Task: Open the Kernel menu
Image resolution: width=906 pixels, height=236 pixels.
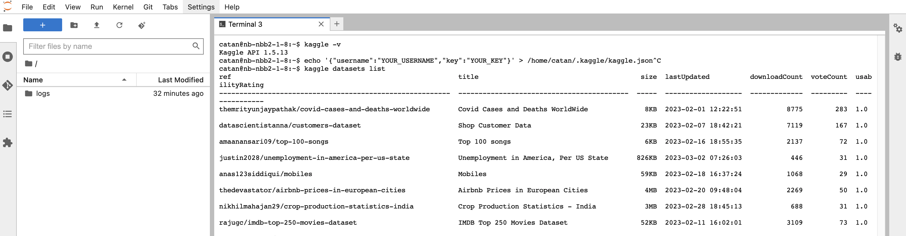Action: click(x=123, y=7)
